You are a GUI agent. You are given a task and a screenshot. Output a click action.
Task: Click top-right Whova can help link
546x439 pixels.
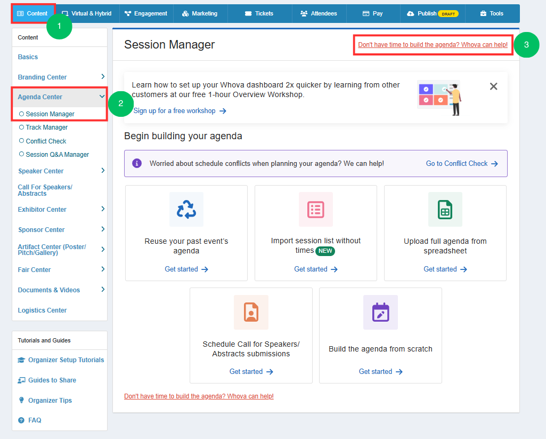pos(433,45)
